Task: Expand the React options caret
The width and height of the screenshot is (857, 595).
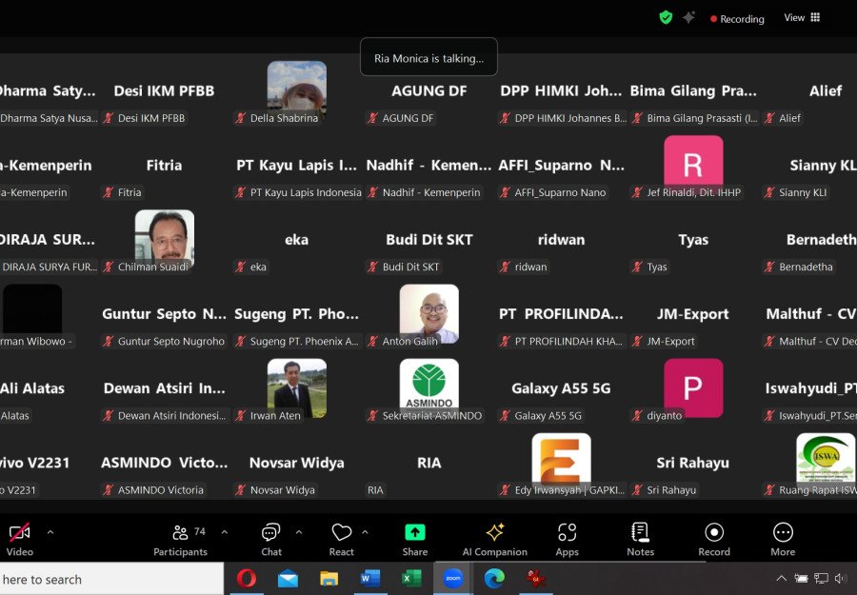Action: 365,532
